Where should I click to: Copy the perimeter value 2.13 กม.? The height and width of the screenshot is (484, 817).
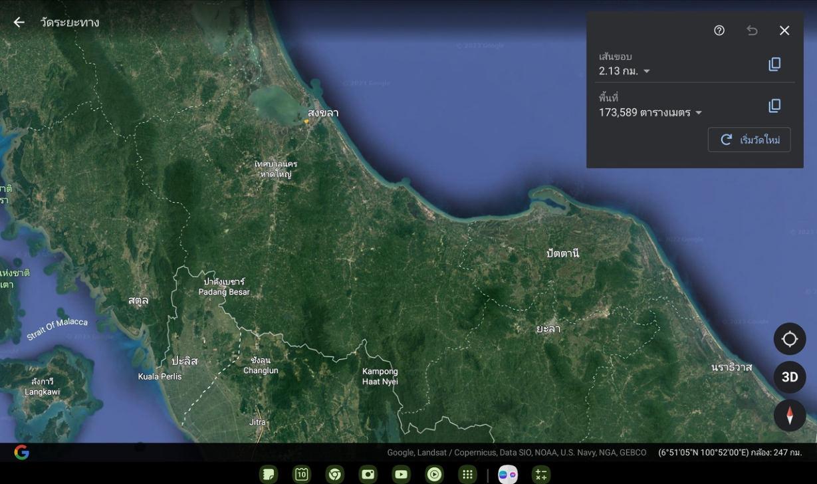pyautogui.click(x=774, y=64)
